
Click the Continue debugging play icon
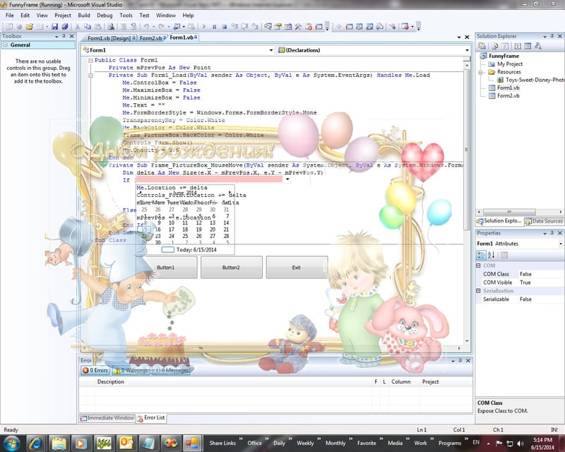click(x=204, y=26)
